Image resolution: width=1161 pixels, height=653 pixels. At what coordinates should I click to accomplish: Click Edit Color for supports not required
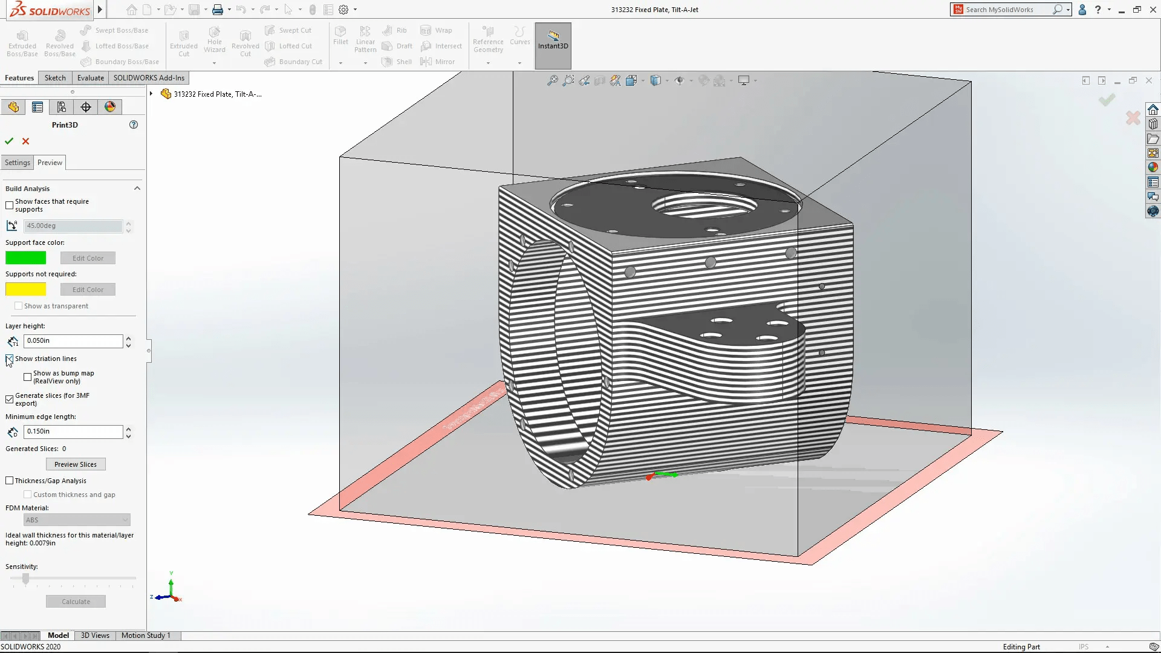pyautogui.click(x=88, y=290)
